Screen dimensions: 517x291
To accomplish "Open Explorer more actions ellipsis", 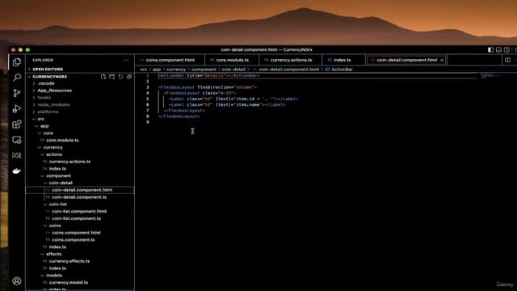I will [x=126, y=60].
